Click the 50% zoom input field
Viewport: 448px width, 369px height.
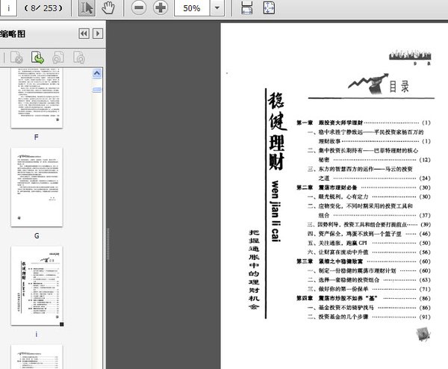coord(192,8)
